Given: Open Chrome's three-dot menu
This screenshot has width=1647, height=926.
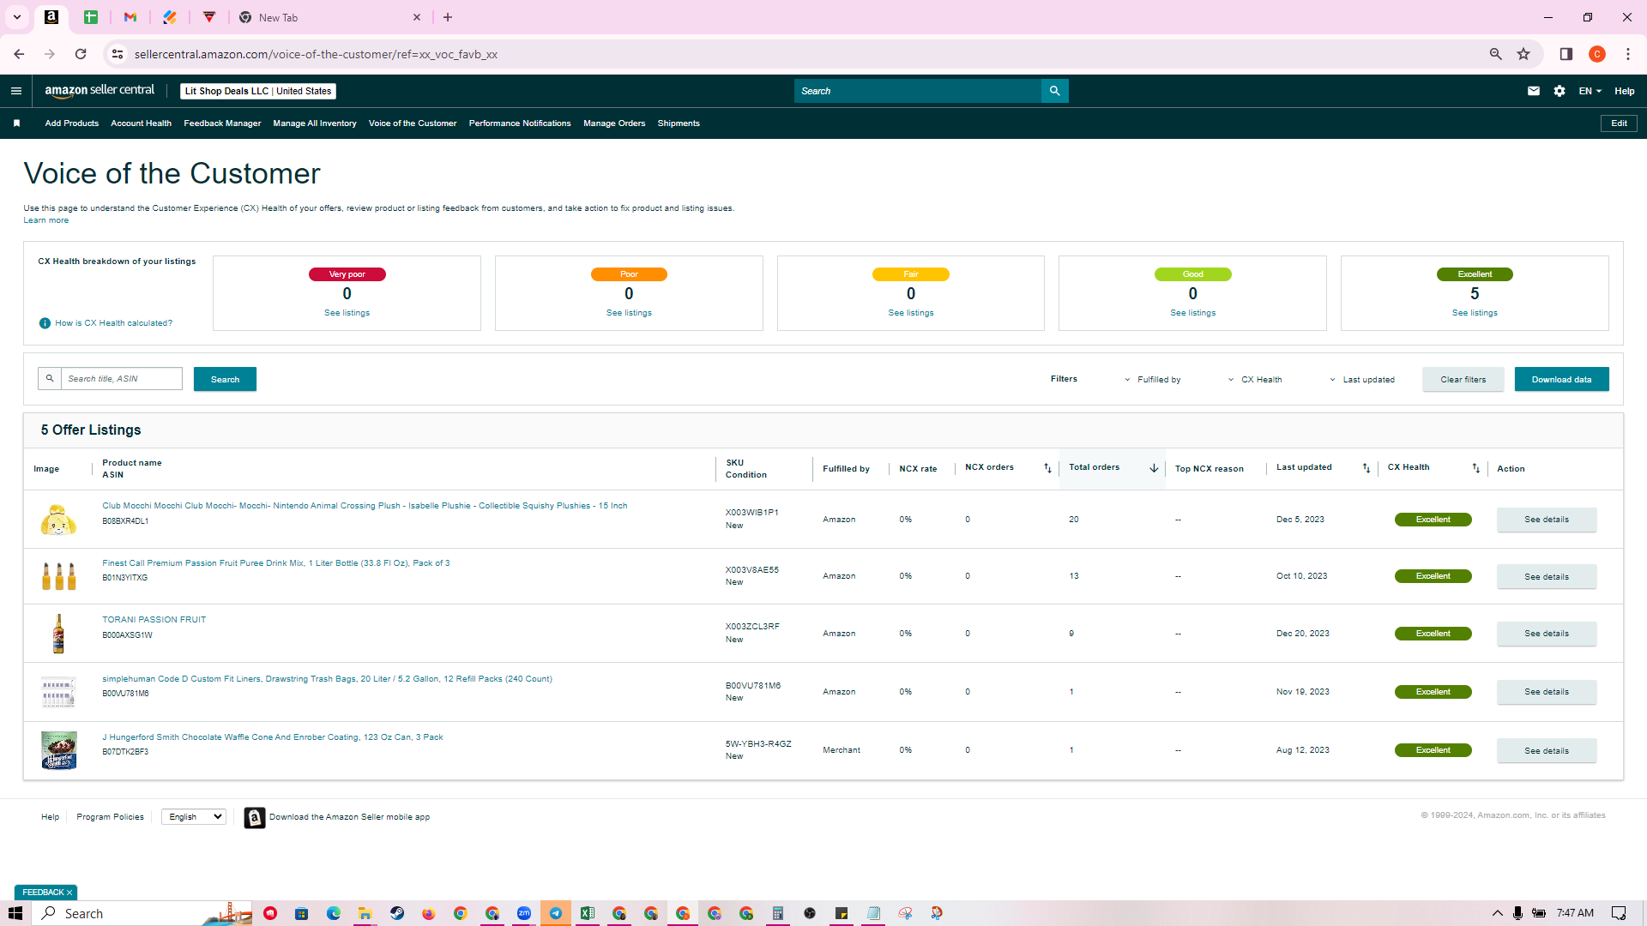Looking at the screenshot, I should pyautogui.click(x=1627, y=54).
